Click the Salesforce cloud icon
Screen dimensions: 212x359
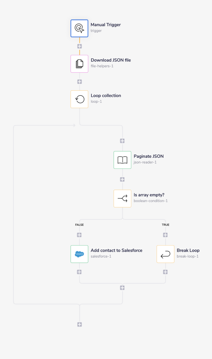coord(79,254)
